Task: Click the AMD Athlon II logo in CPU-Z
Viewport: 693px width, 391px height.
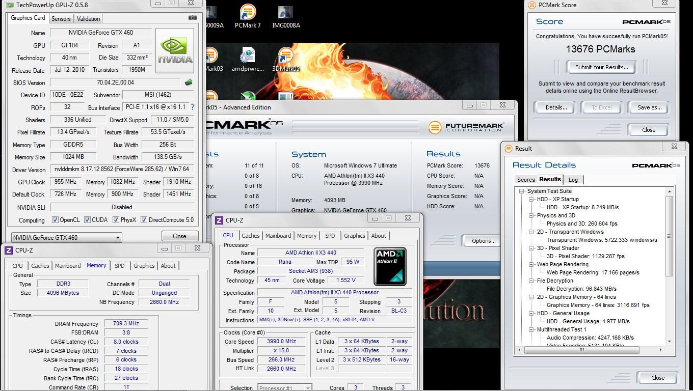Action: (x=390, y=266)
